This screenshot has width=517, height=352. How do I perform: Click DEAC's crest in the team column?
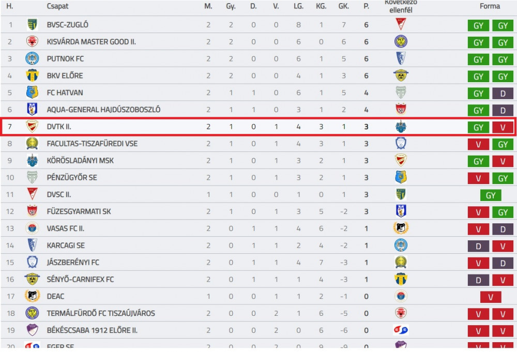tap(32, 296)
